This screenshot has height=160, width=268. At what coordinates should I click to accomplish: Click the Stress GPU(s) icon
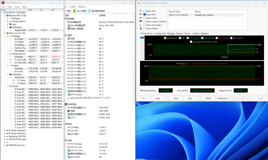[x=140, y=29]
